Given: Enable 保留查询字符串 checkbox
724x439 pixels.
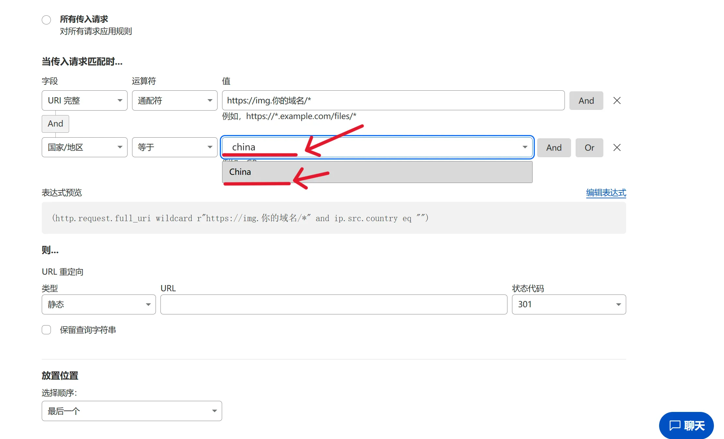Looking at the screenshot, I should (46, 330).
